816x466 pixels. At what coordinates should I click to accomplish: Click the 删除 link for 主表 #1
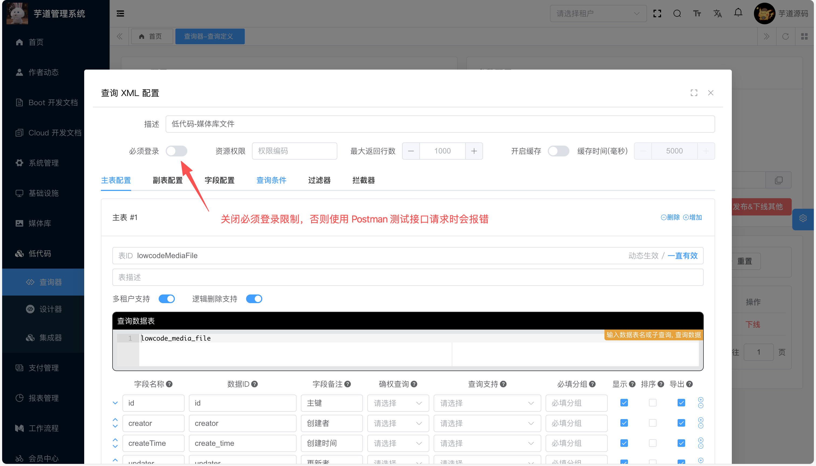tap(670, 218)
